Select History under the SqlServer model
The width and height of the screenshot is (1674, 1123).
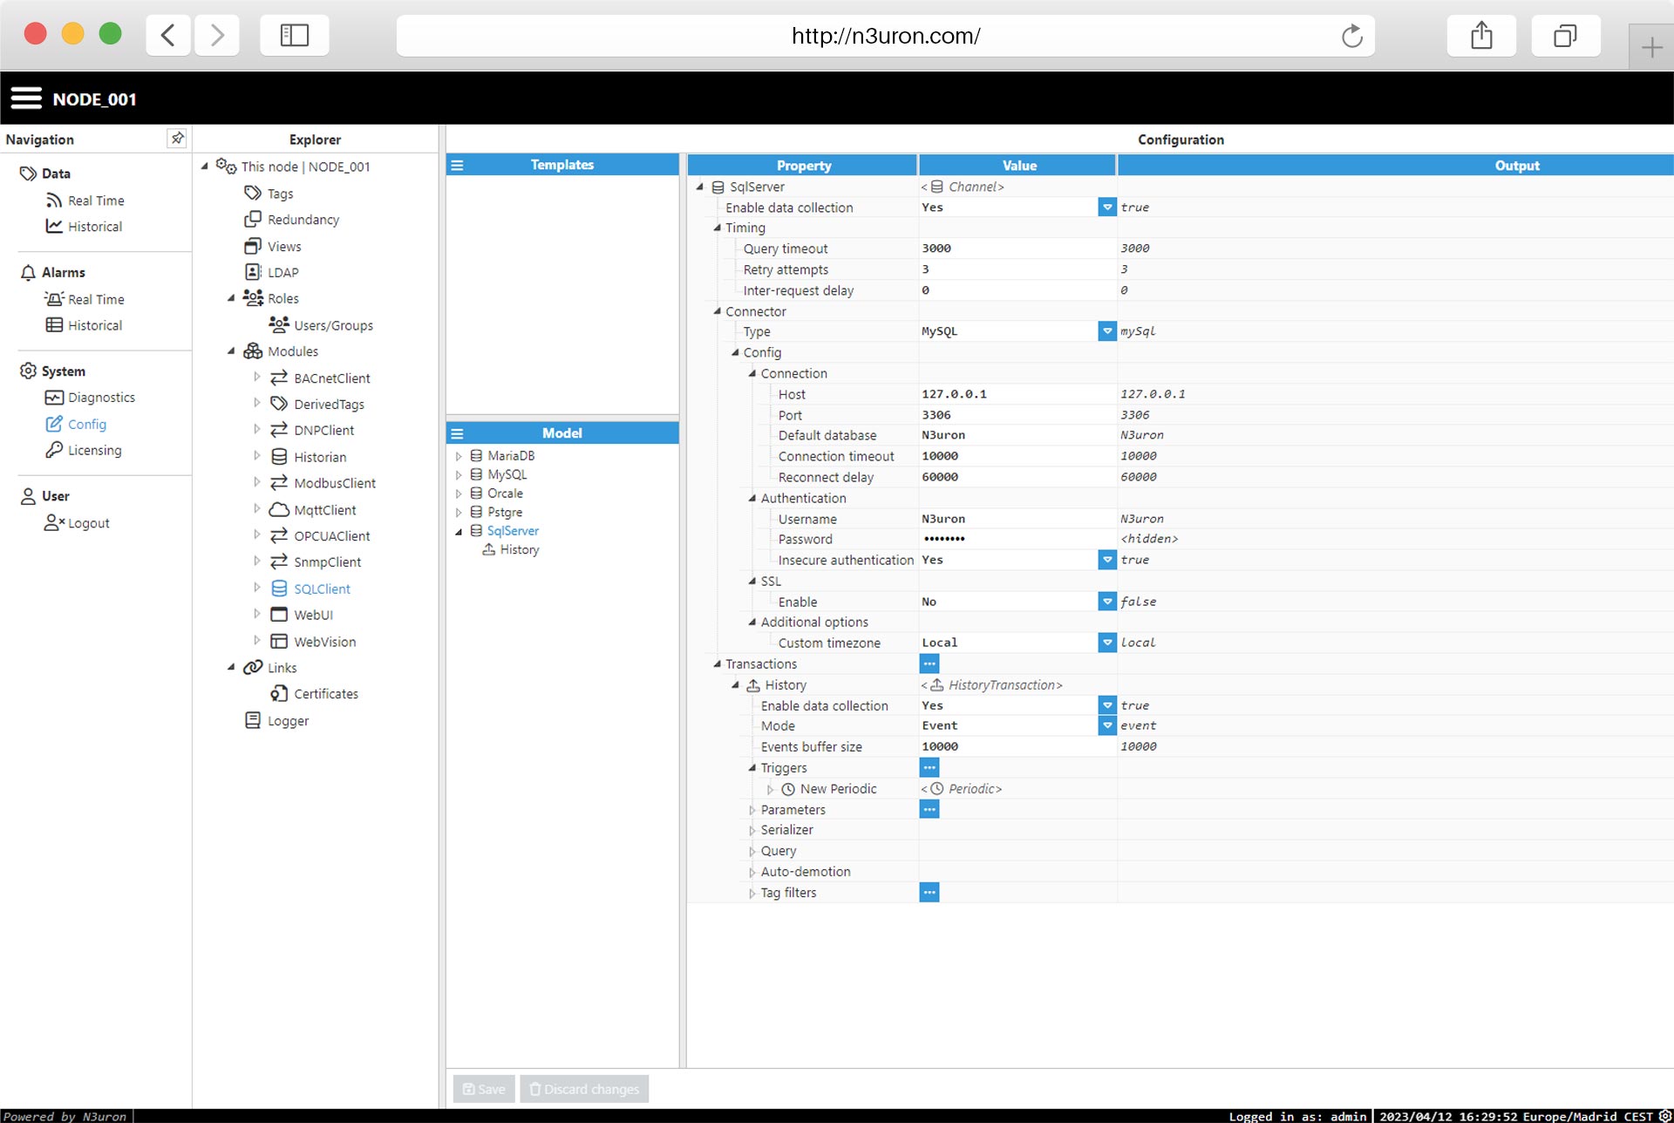point(519,550)
